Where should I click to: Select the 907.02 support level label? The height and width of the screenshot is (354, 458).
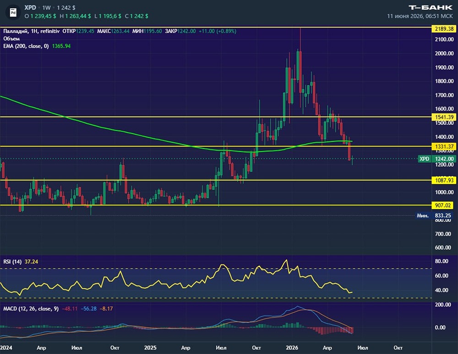(x=443, y=205)
